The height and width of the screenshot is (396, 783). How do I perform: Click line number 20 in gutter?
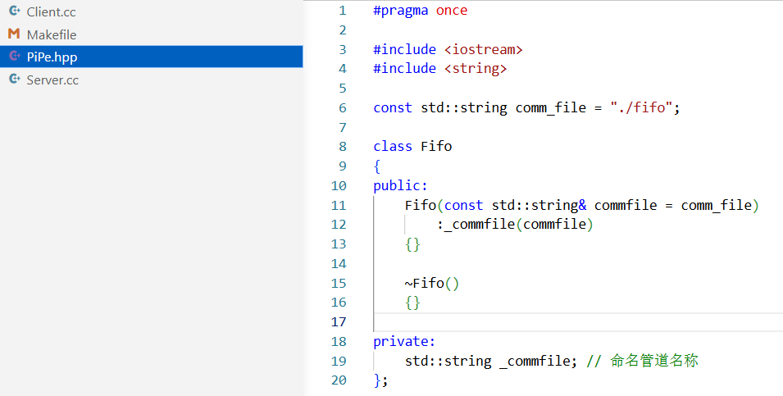click(339, 380)
